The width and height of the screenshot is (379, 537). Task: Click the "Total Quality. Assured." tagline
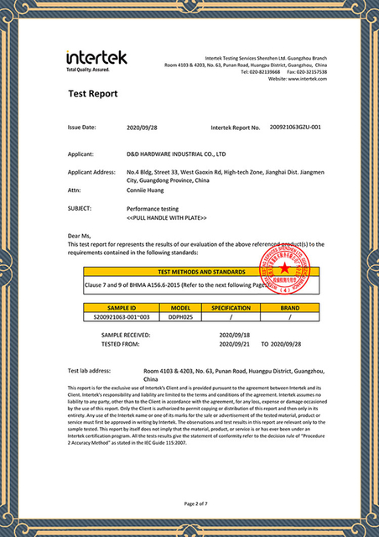[88, 70]
